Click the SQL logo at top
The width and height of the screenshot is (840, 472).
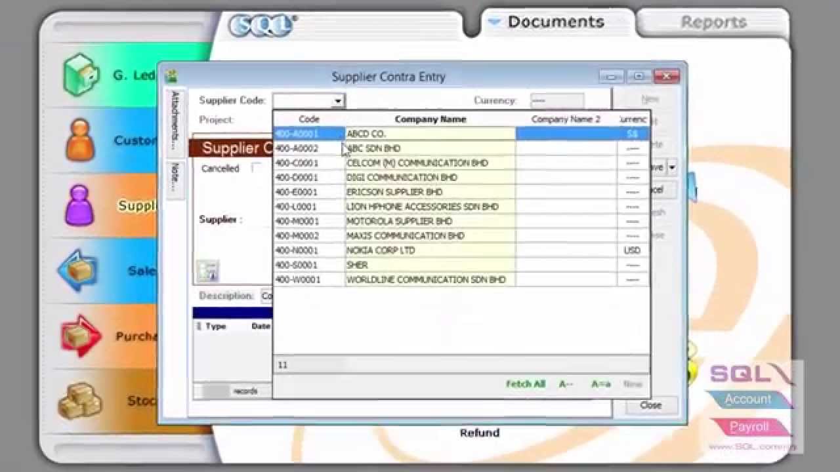tap(262, 26)
